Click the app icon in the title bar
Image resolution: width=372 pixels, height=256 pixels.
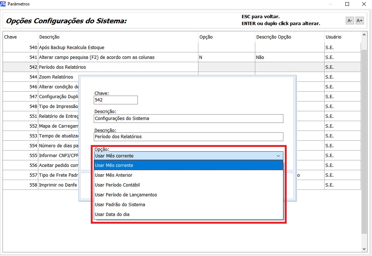click(x=4, y=4)
